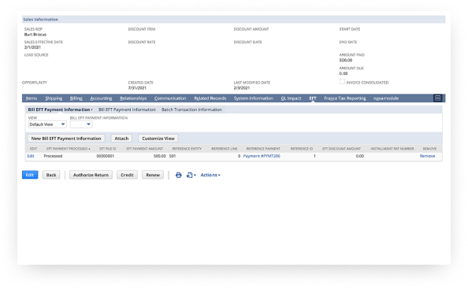Click the Installment Ref Number column header

coord(392,149)
